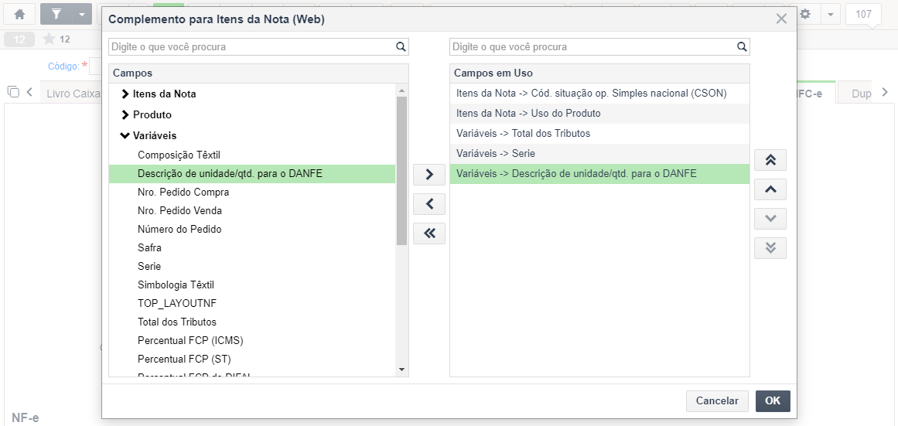The width and height of the screenshot is (898, 426).
Task: Go to the Home icon
Action: [19, 15]
